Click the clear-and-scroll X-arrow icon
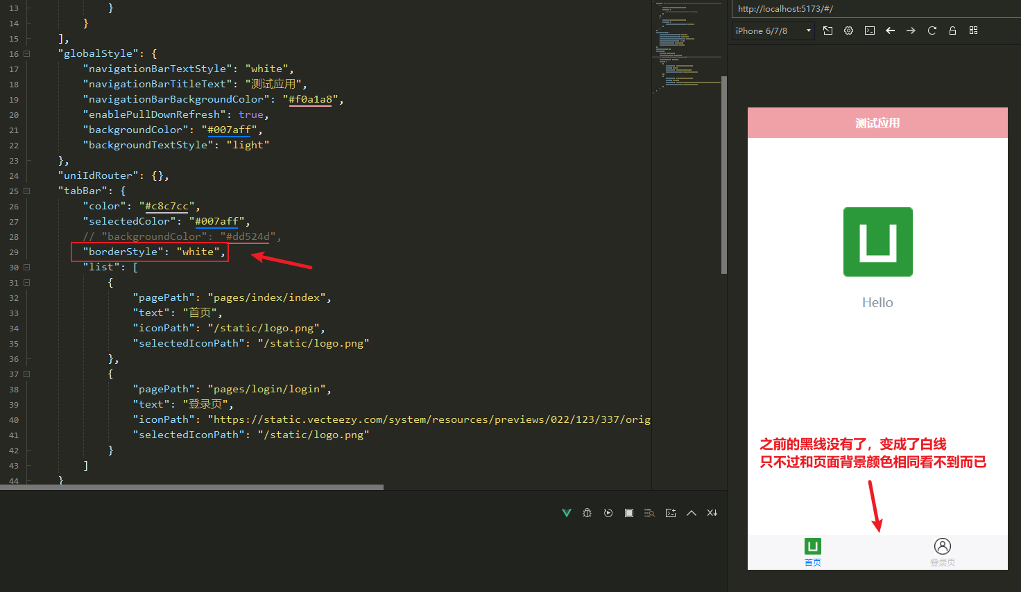The height and width of the screenshot is (592, 1021). [x=712, y=513]
